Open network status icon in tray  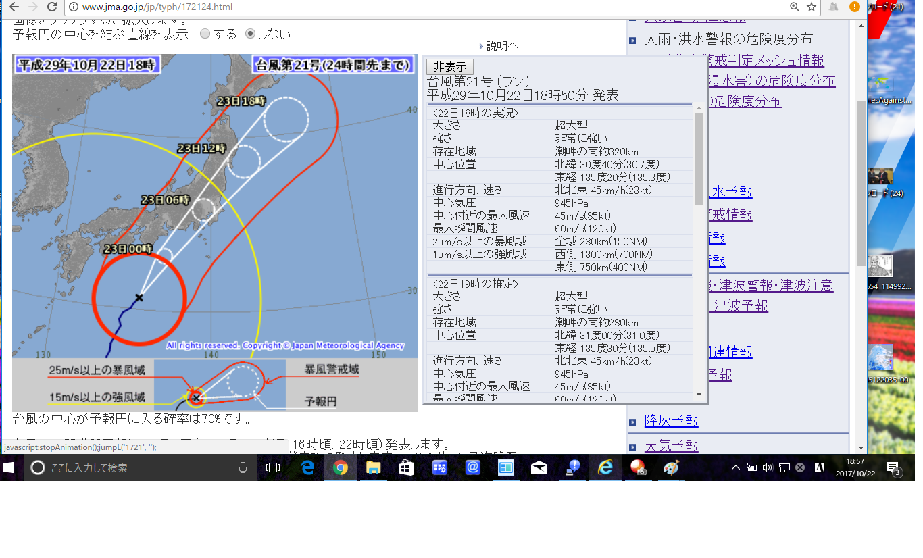tap(784, 467)
